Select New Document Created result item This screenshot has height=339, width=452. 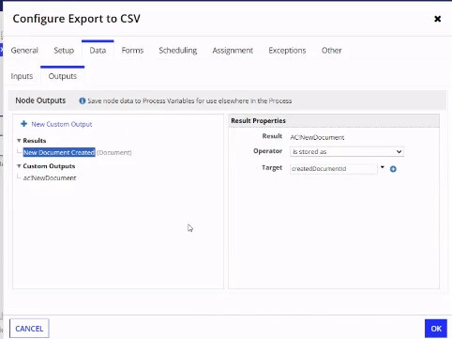[x=59, y=152]
